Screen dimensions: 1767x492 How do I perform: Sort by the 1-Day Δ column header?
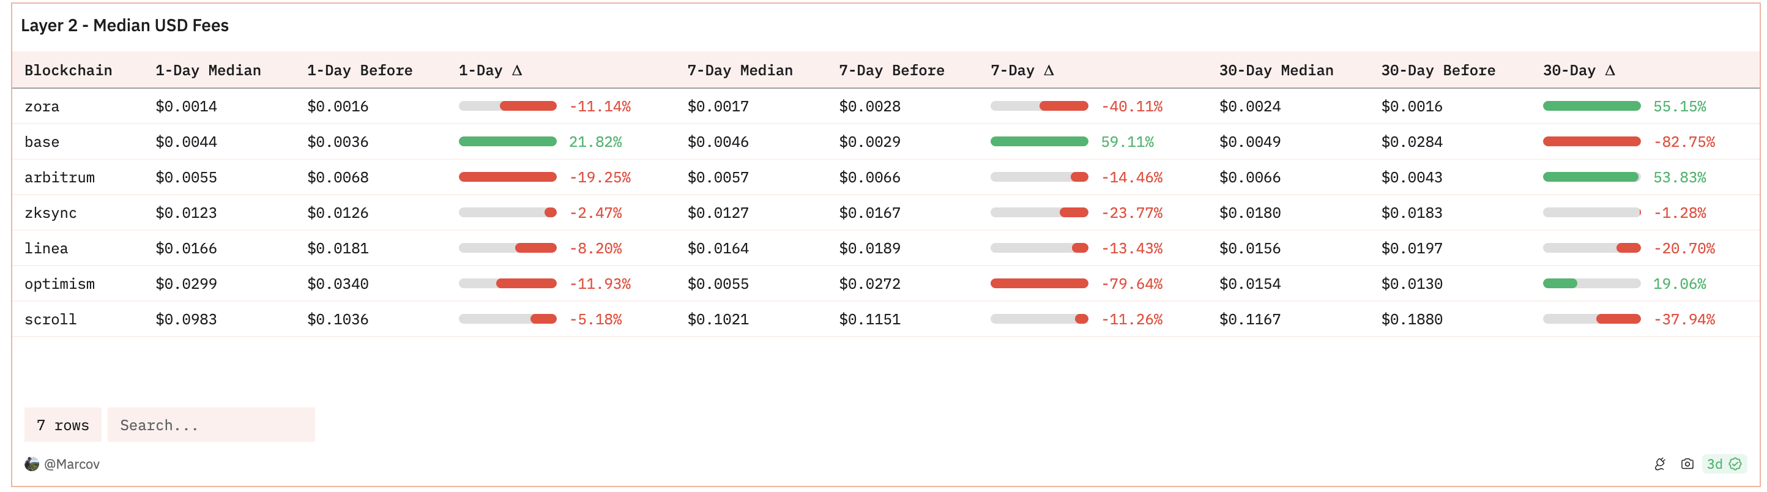(x=491, y=70)
